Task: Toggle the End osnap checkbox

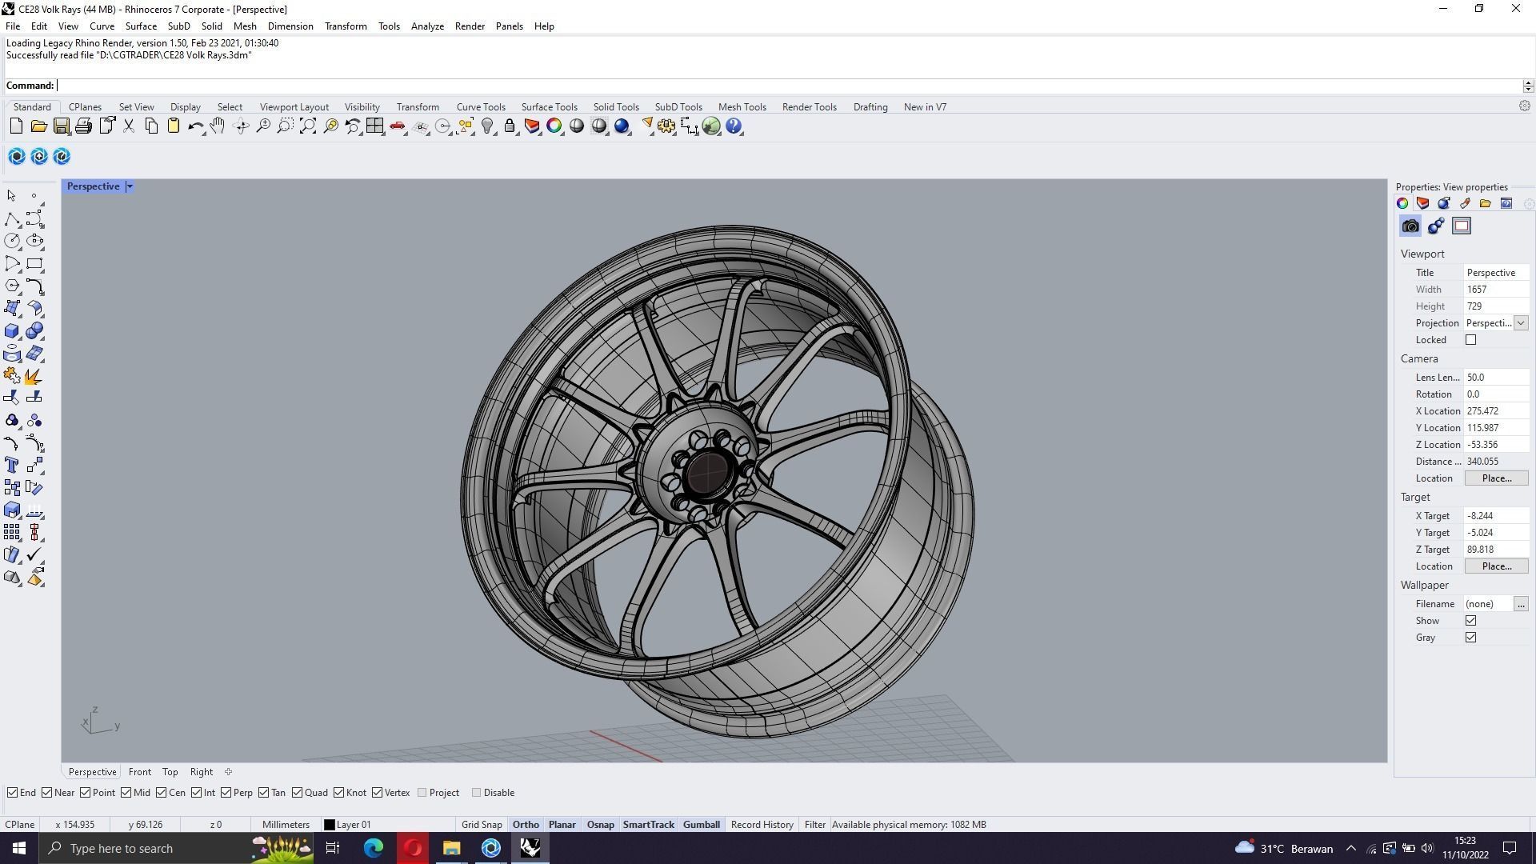Action: pyautogui.click(x=12, y=793)
